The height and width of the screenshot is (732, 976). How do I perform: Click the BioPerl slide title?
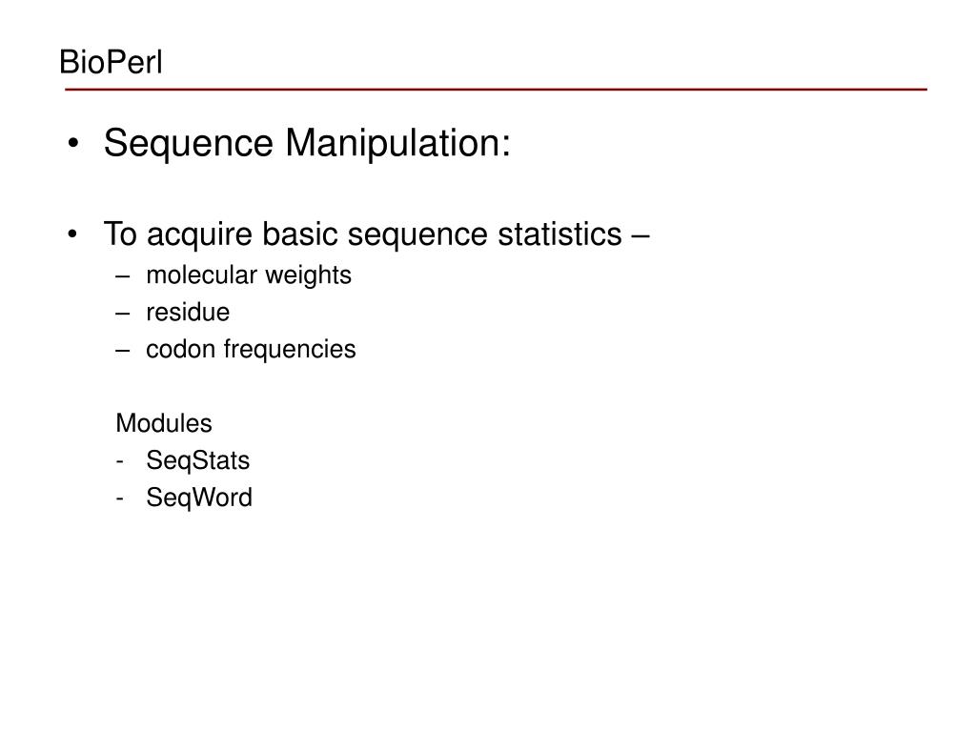click(x=111, y=62)
